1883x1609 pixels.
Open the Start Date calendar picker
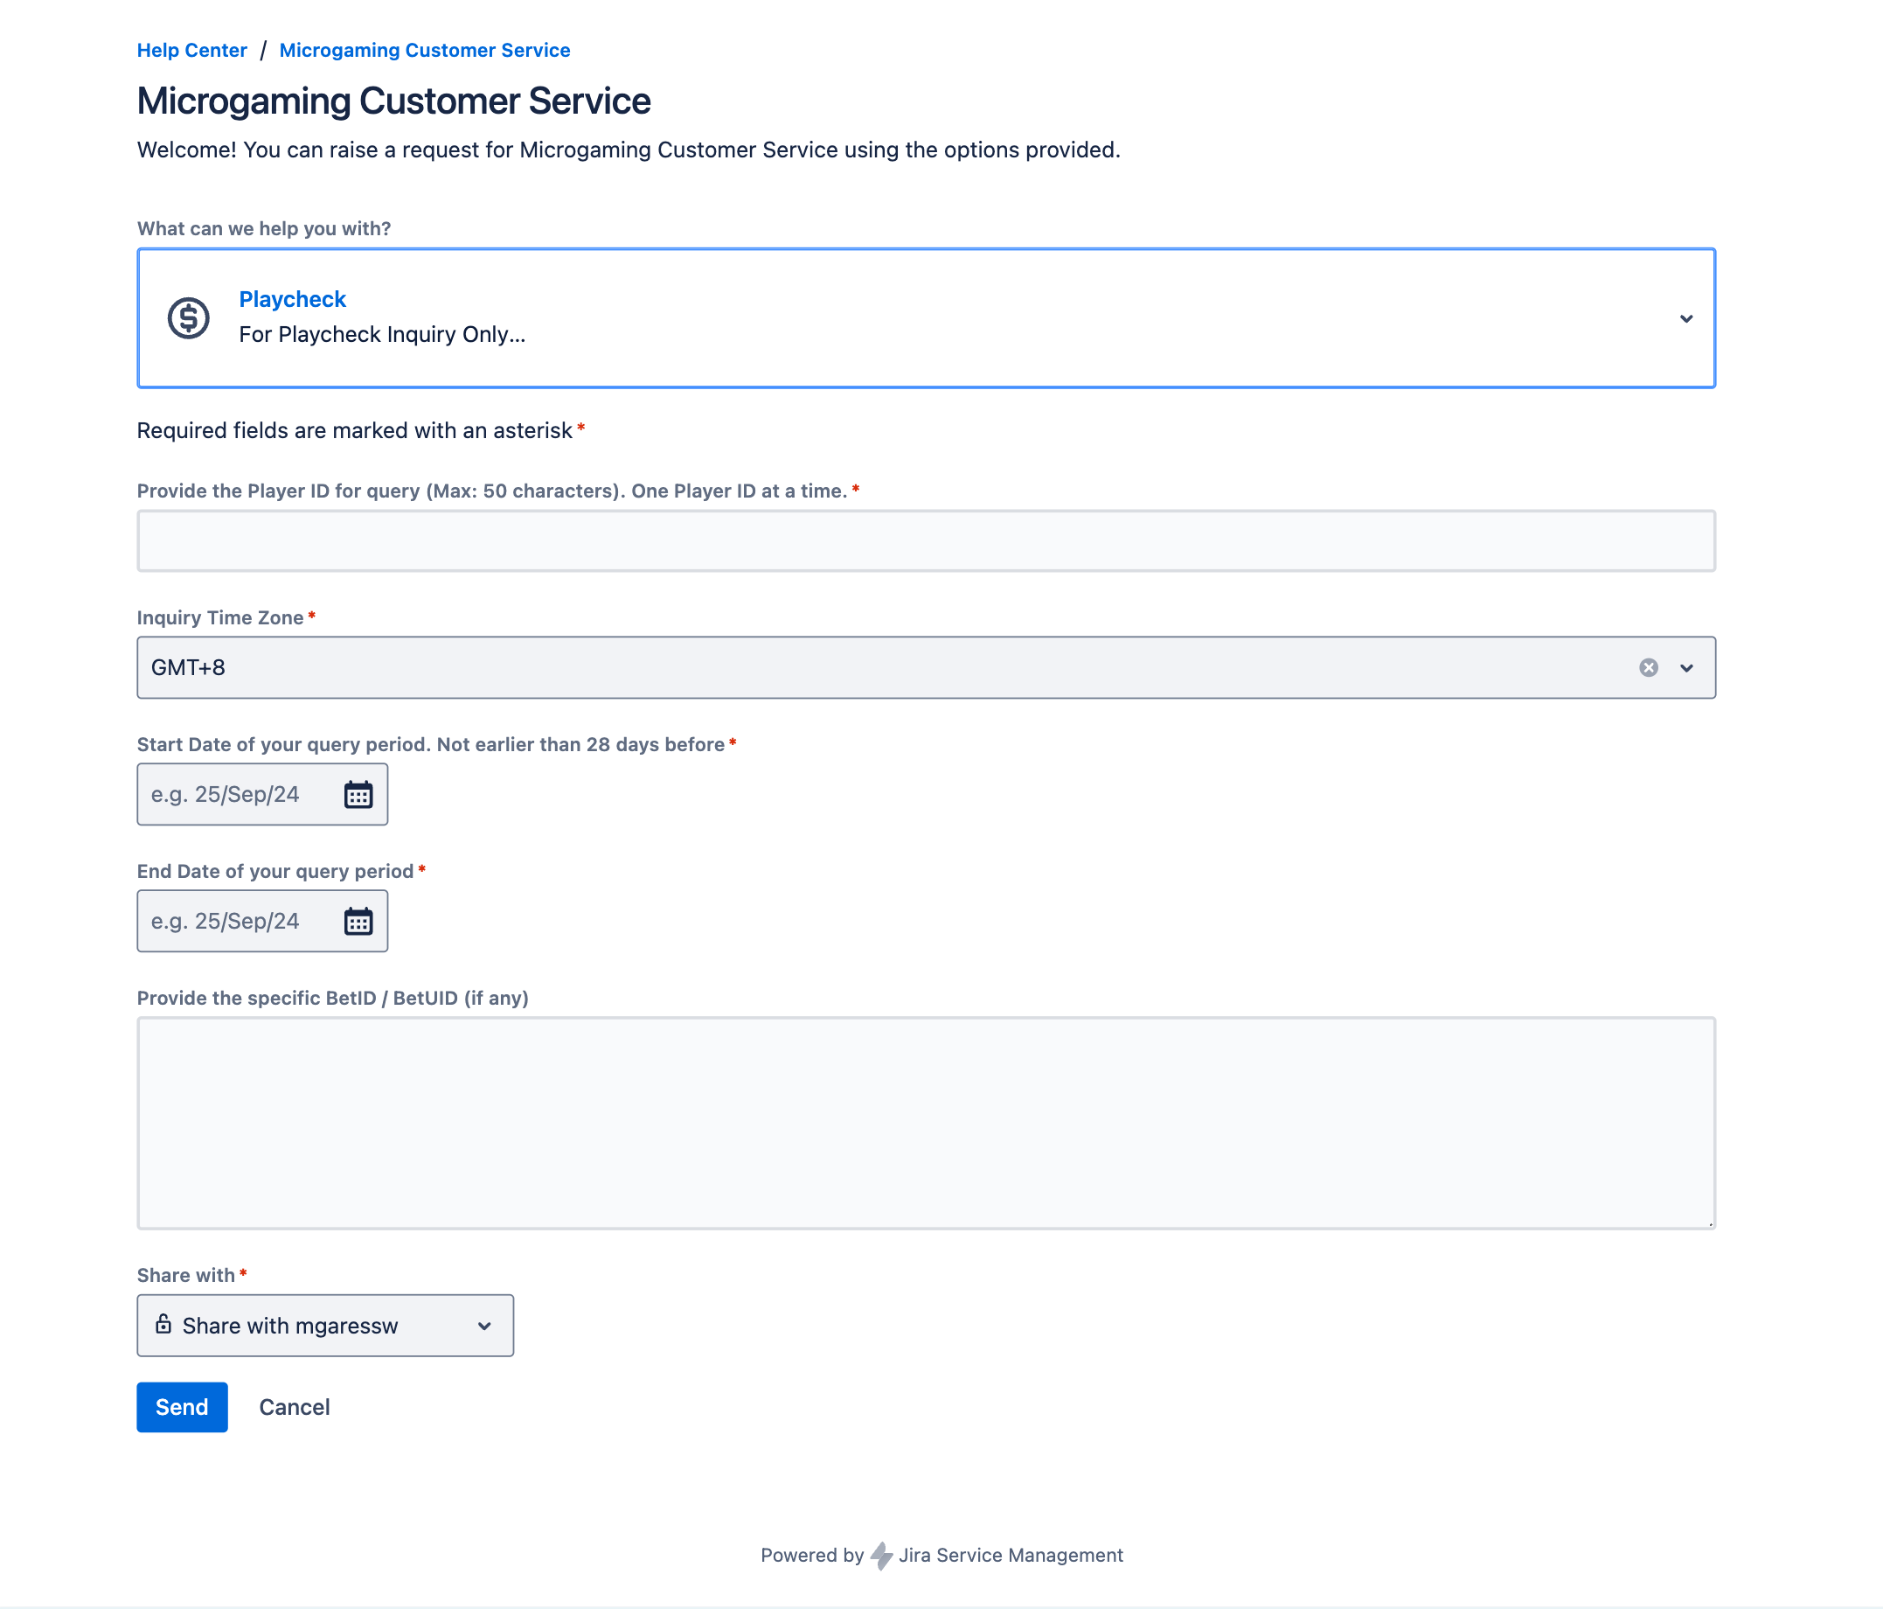click(x=358, y=795)
